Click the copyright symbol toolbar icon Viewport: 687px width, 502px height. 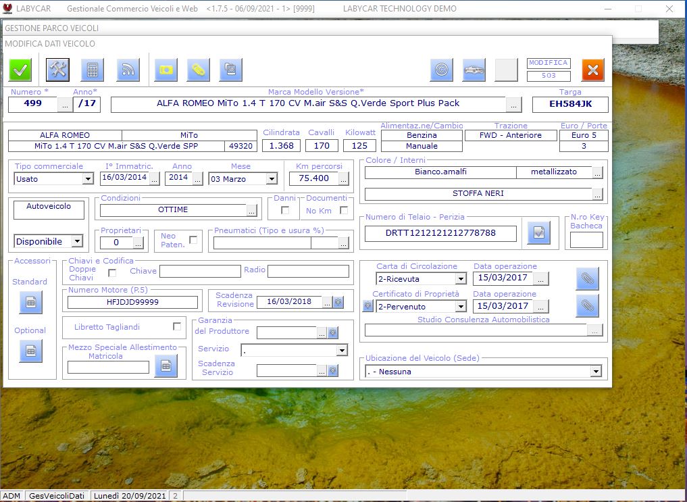[x=441, y=70]
